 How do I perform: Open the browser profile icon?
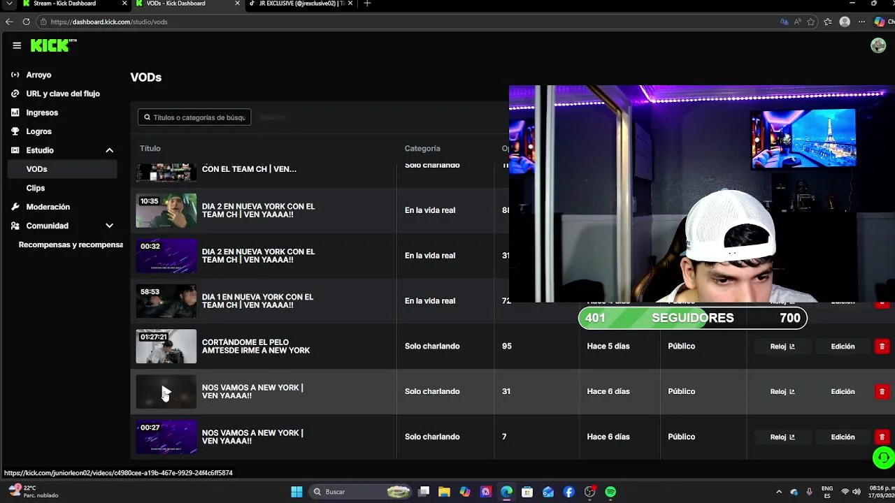845,22
